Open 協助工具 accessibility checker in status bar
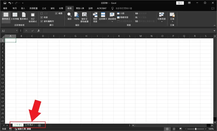The height and width of the screenshot is (131, 217). coord(23,129)
